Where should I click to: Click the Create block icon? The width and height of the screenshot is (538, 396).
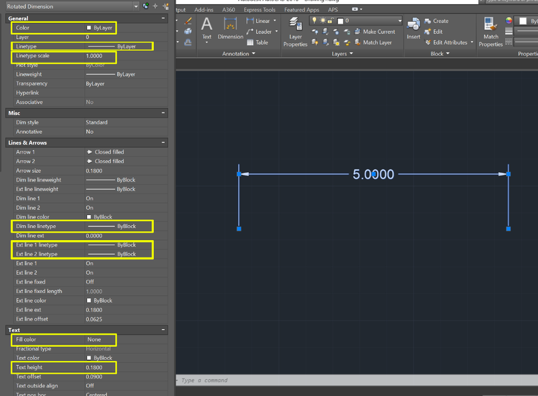[x=434, y=21]
